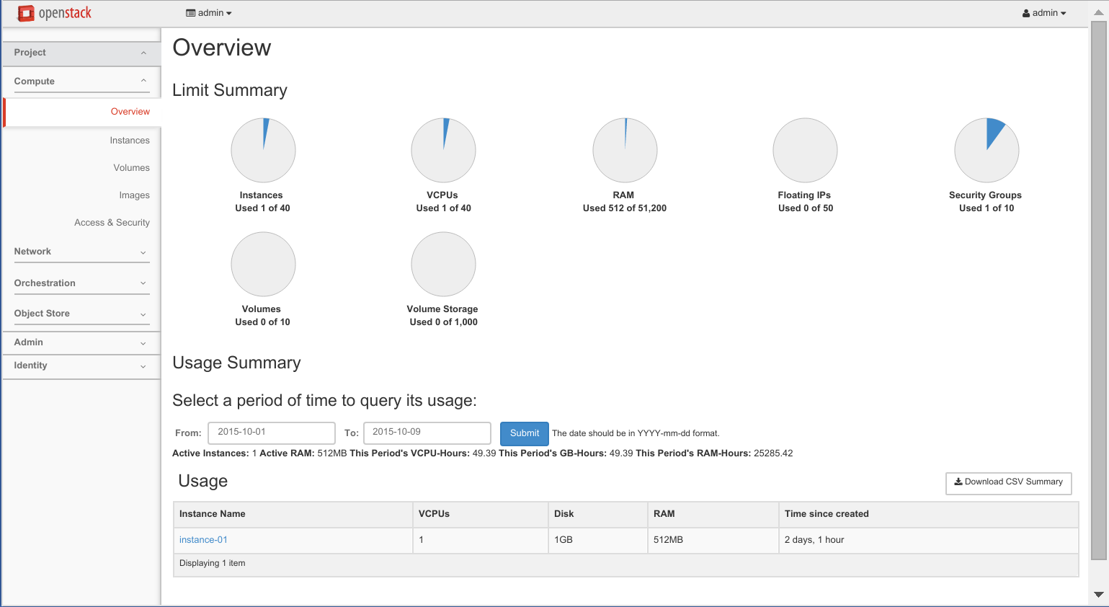Go to Volumes in the sidebar
The height and width of the screenshot is (607, 1109).
pos(131,168)
